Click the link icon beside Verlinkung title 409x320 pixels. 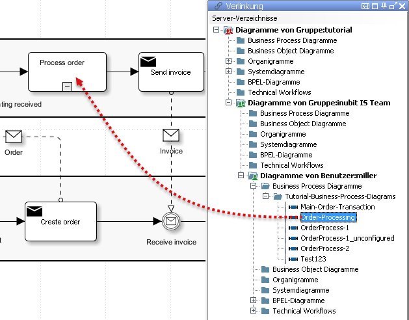pyautogui.click(x=217, y=7)
